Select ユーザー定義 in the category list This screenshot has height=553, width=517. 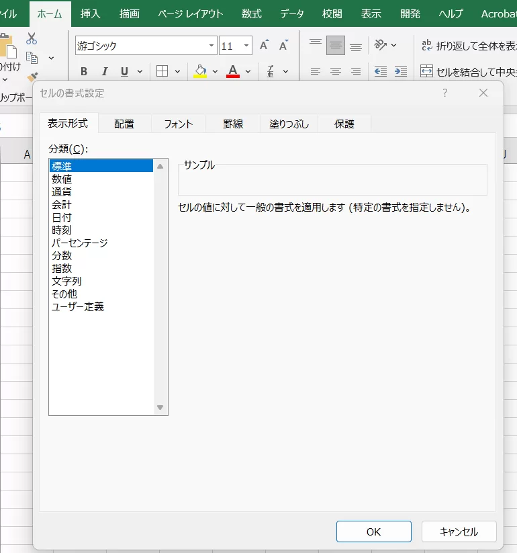[78, 306]
